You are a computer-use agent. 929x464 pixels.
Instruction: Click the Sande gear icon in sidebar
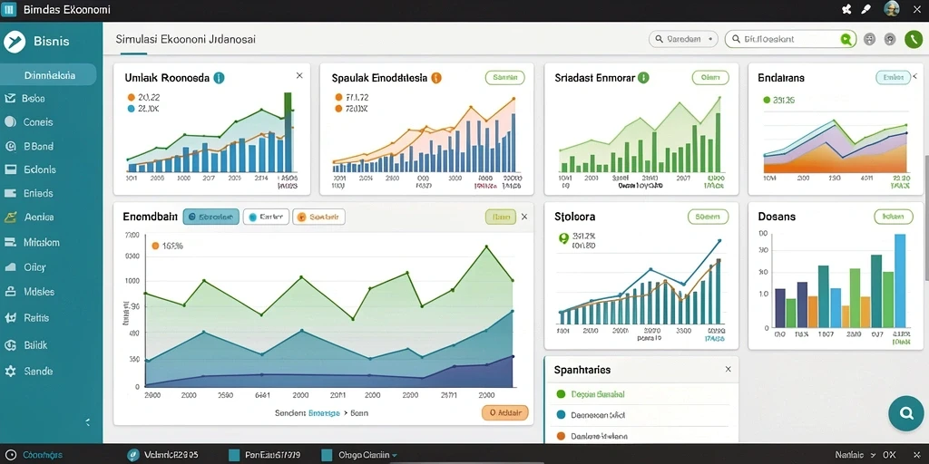(10, 372)
